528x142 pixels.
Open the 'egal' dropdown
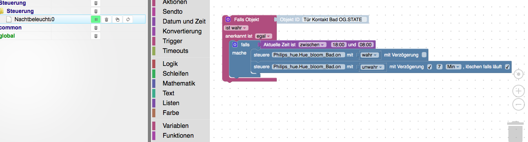point(263,36)
